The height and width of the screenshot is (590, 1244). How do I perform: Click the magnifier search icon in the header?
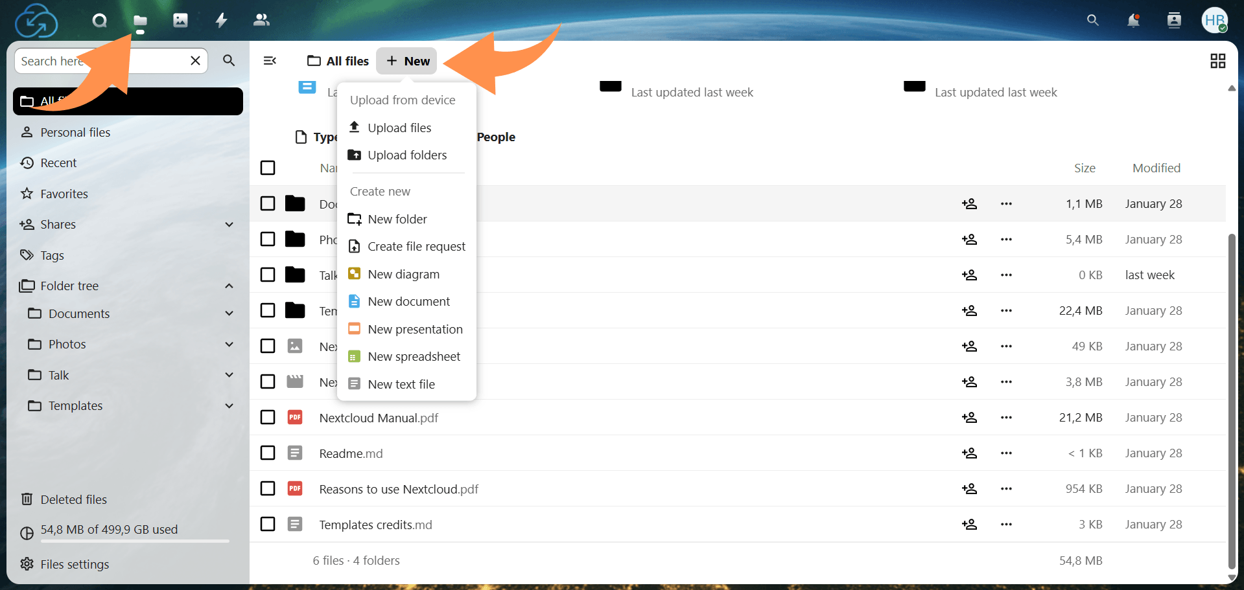click(x=1092, y=20)
